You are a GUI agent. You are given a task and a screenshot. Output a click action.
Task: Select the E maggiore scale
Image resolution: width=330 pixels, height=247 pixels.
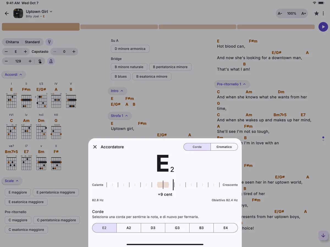tap(18, 192)
